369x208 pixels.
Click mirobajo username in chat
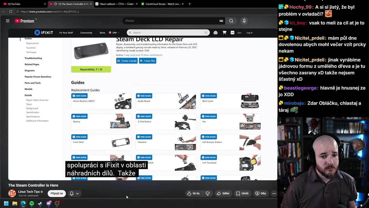(x=294, y=103)
